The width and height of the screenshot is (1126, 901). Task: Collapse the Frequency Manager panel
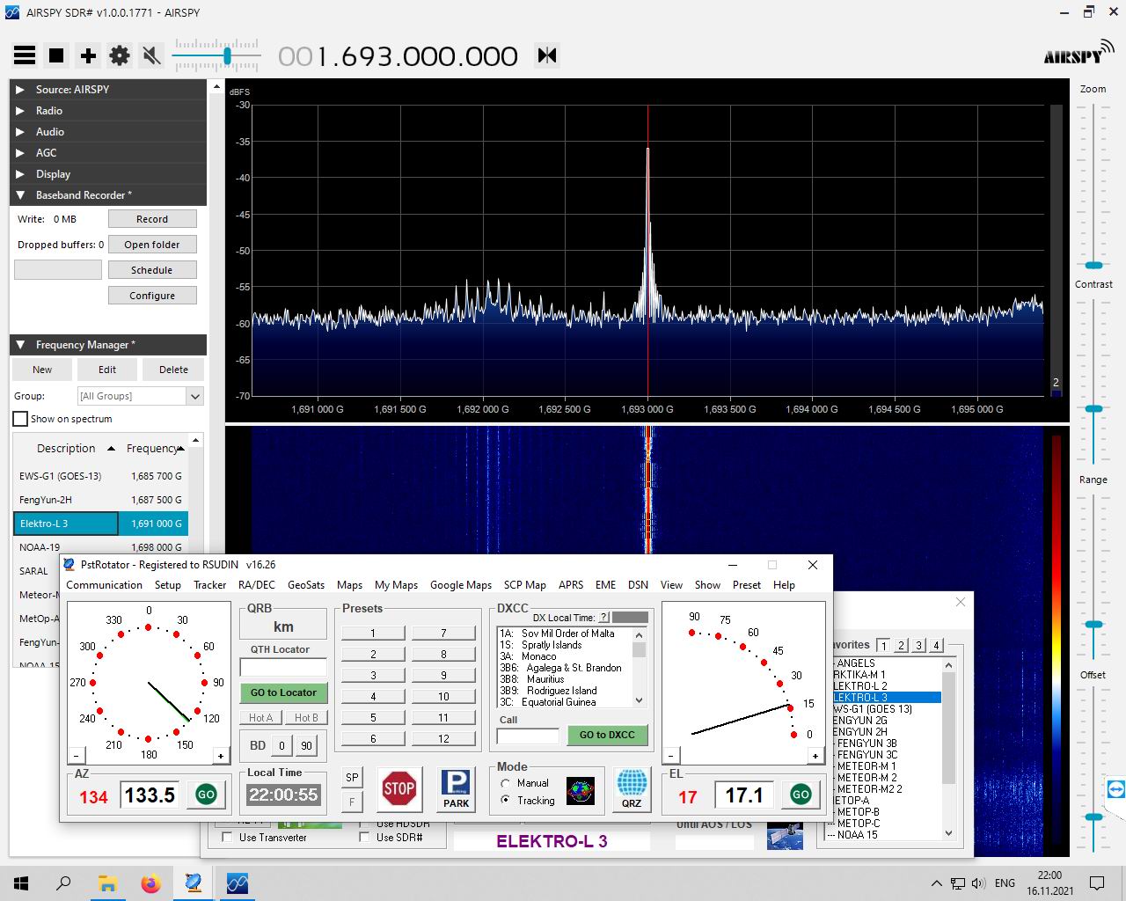108,345
